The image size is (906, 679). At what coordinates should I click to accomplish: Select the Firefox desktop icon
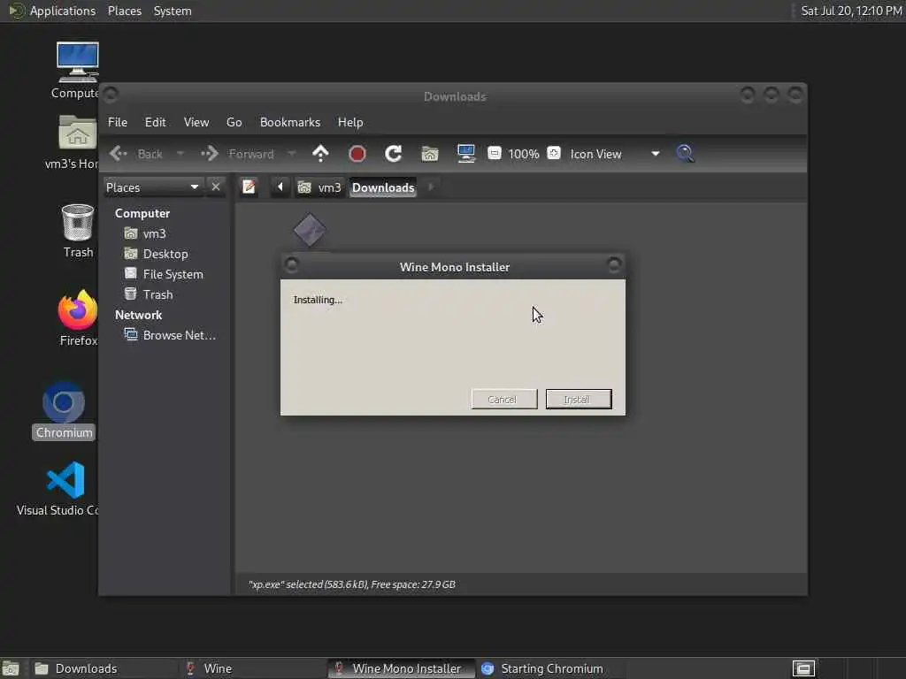(x=78, y=318)
